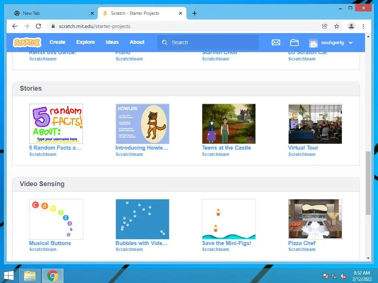Click the scrollbar up arrow
This screenshot has width=378, height=283.
[x=368, y=36]
